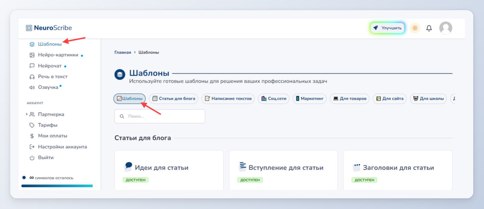Open Тарифы in the sidebar
The width and height of the screenshot is (484, 209).
pos(48,125)
